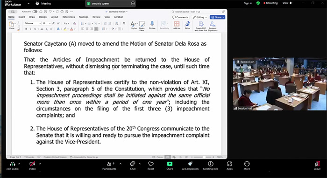This screenshot has width=327, height=178.
Task: Click the Editor icon in ribbon
Action: coord(187,25)
